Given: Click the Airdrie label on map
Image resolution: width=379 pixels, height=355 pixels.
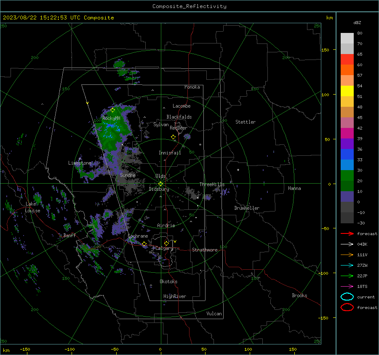Looking at the screenshot, I should 166,225.
